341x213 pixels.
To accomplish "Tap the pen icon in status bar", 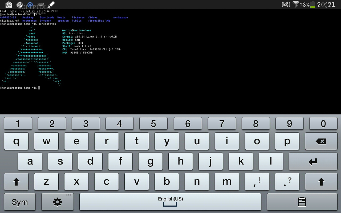I will pos(51,5).
